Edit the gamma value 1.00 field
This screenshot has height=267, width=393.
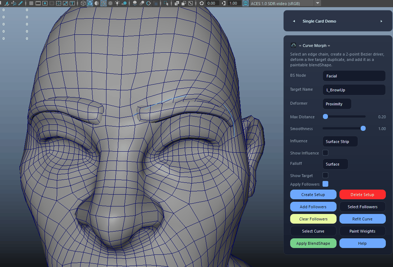234,3
